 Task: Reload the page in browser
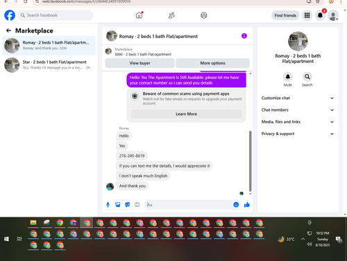pyautogui.click(x=25, y=1)
